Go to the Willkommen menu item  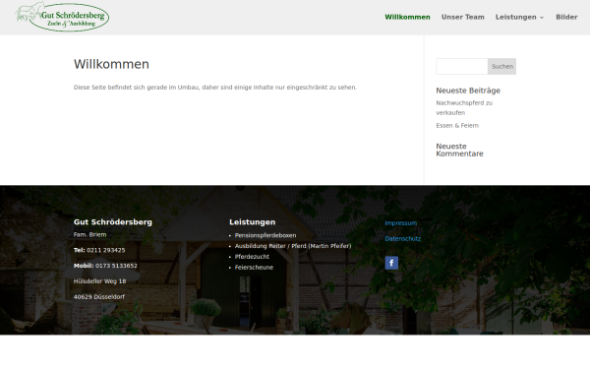tap(407, 17)
